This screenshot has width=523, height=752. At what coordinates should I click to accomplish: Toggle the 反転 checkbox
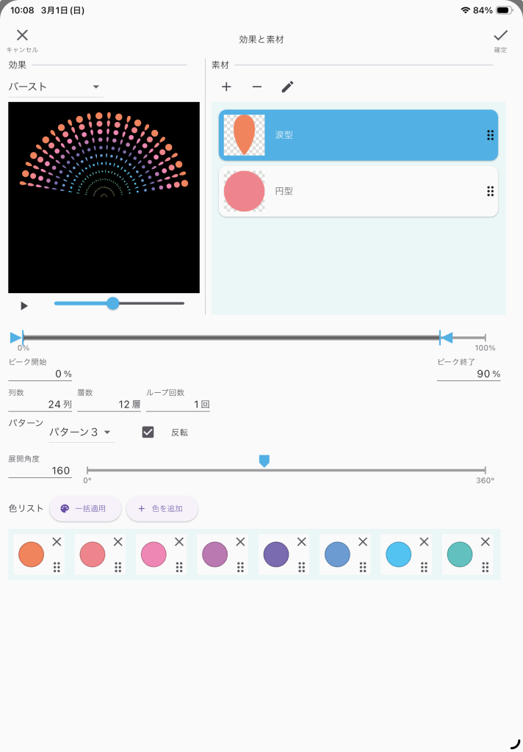click(148, 432)
